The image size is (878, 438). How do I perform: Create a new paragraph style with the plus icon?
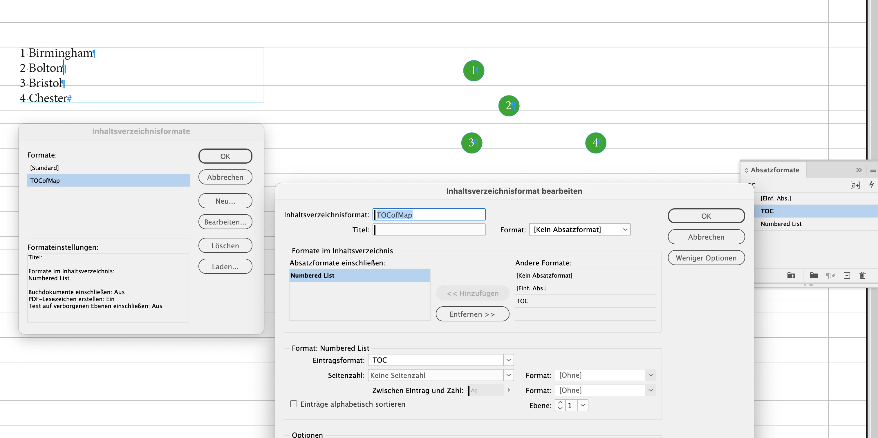click(847, 275)
